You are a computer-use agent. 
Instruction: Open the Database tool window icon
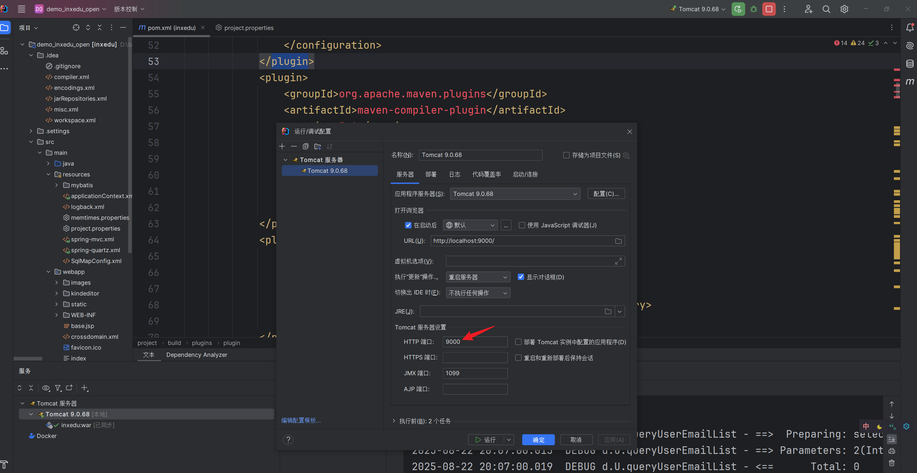click(x=910, y=64)
